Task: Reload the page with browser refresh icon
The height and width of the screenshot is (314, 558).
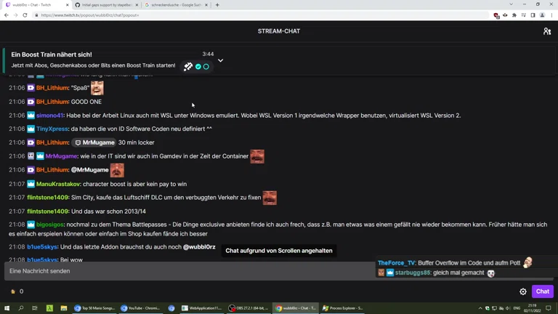Action: coord(25,15)
